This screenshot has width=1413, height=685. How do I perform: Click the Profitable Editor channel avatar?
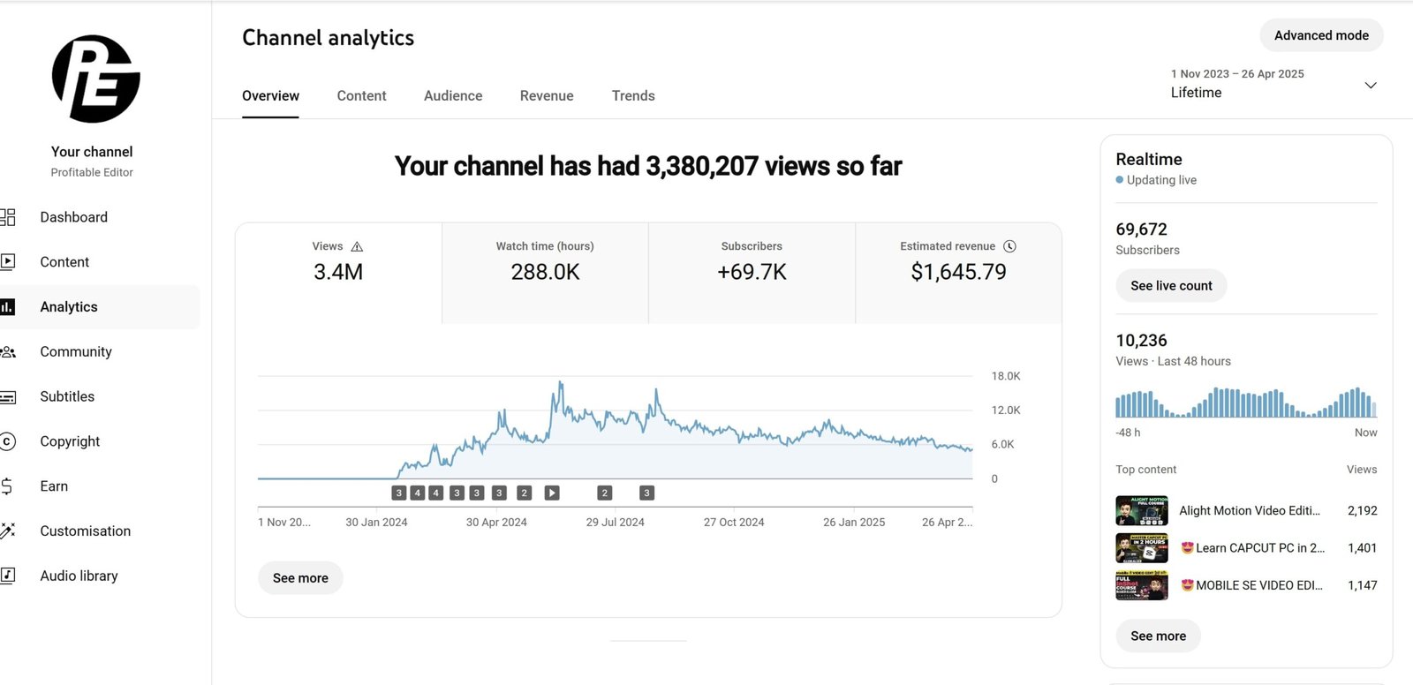click(x=95, y=79)
